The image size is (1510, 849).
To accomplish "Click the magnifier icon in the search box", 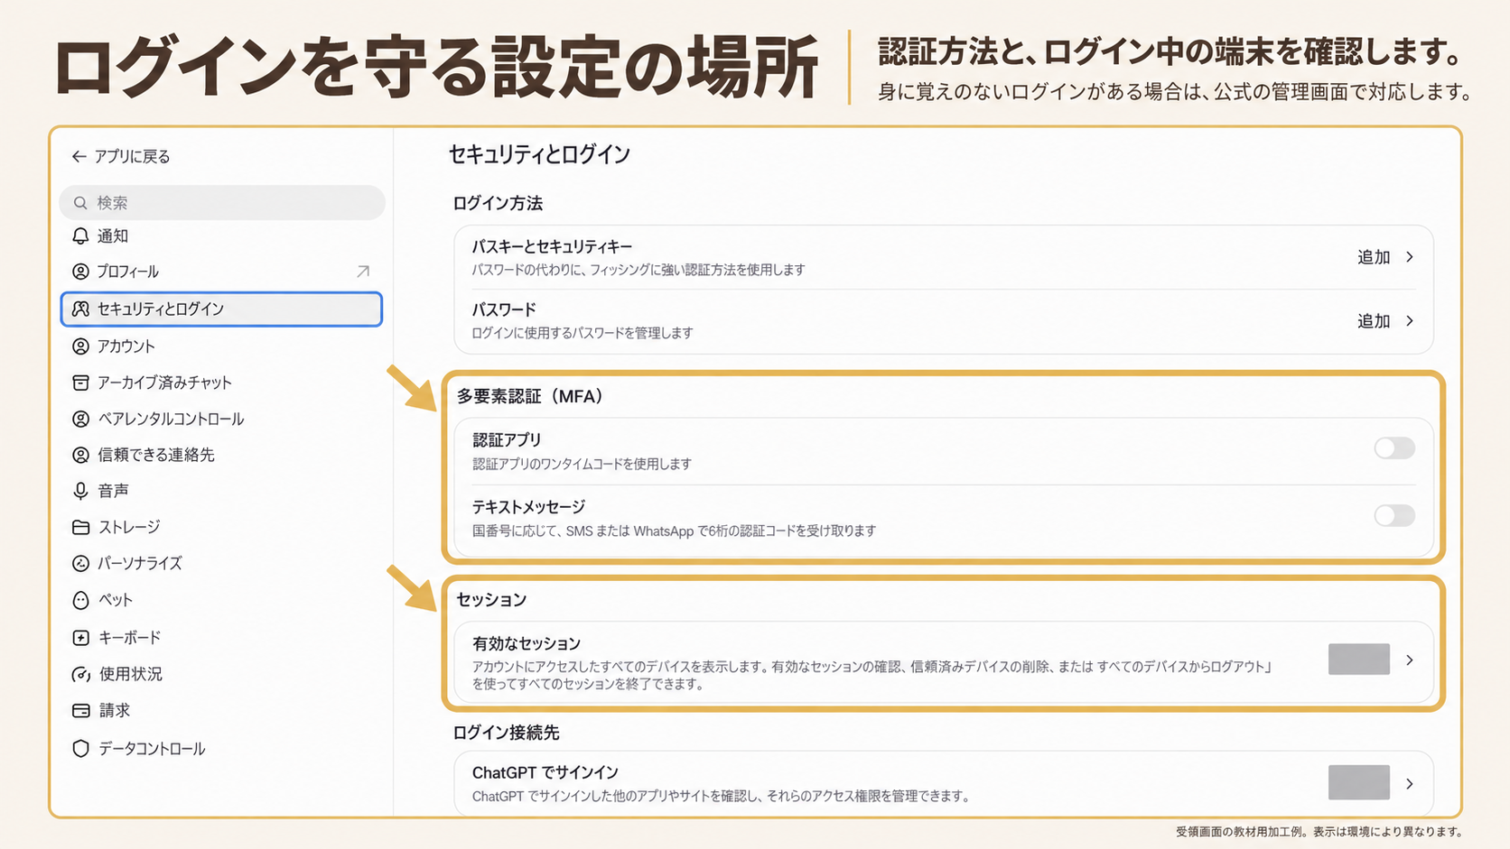I will click(x=80, y=203).
